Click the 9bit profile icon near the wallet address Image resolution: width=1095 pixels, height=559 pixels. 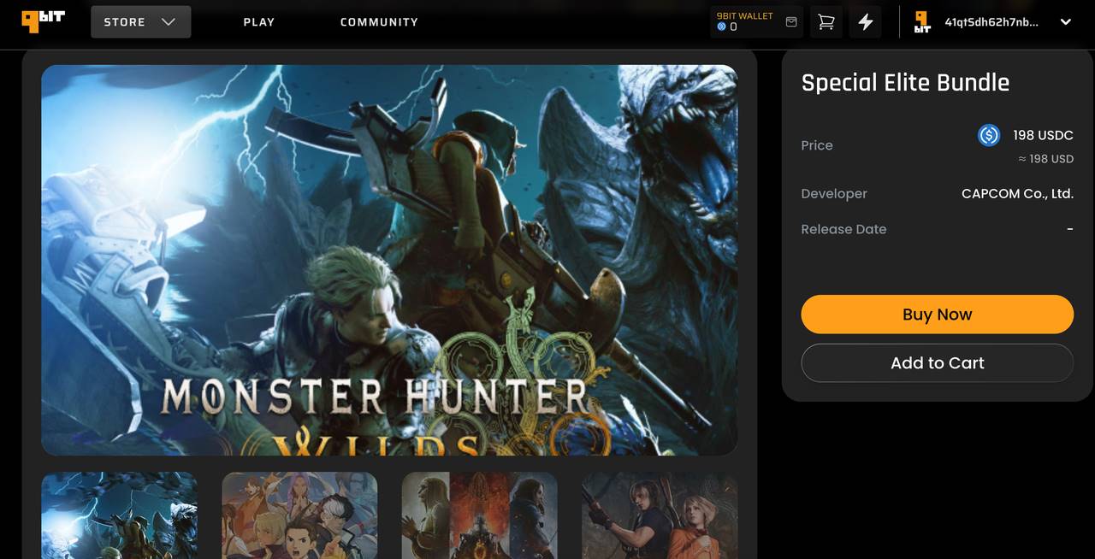[x=920, y=21]
